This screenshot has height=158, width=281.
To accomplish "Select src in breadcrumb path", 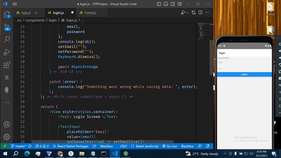I will [19, 20].
